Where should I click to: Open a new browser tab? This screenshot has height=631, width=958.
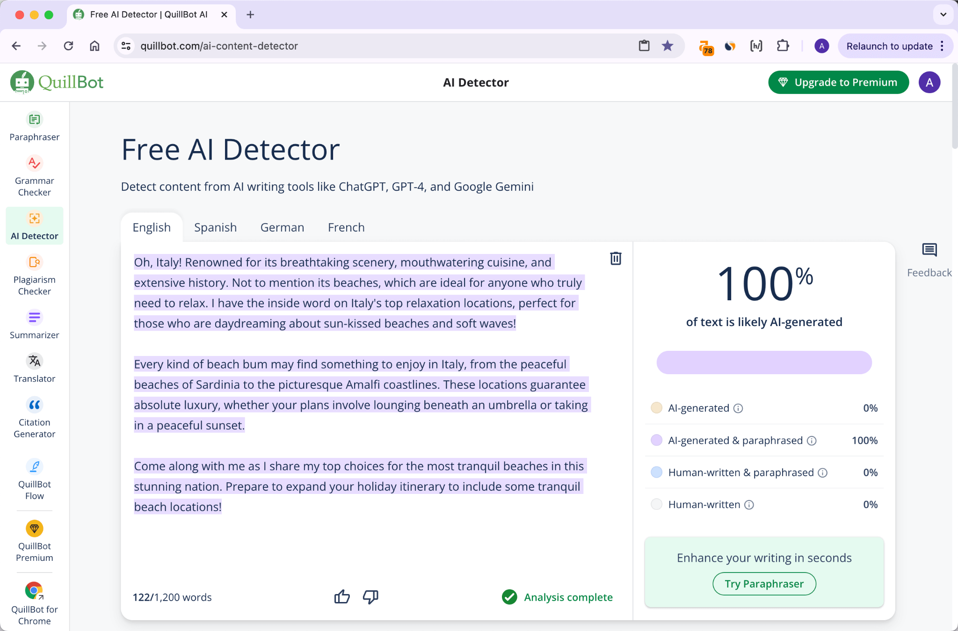tap(250, 15)
